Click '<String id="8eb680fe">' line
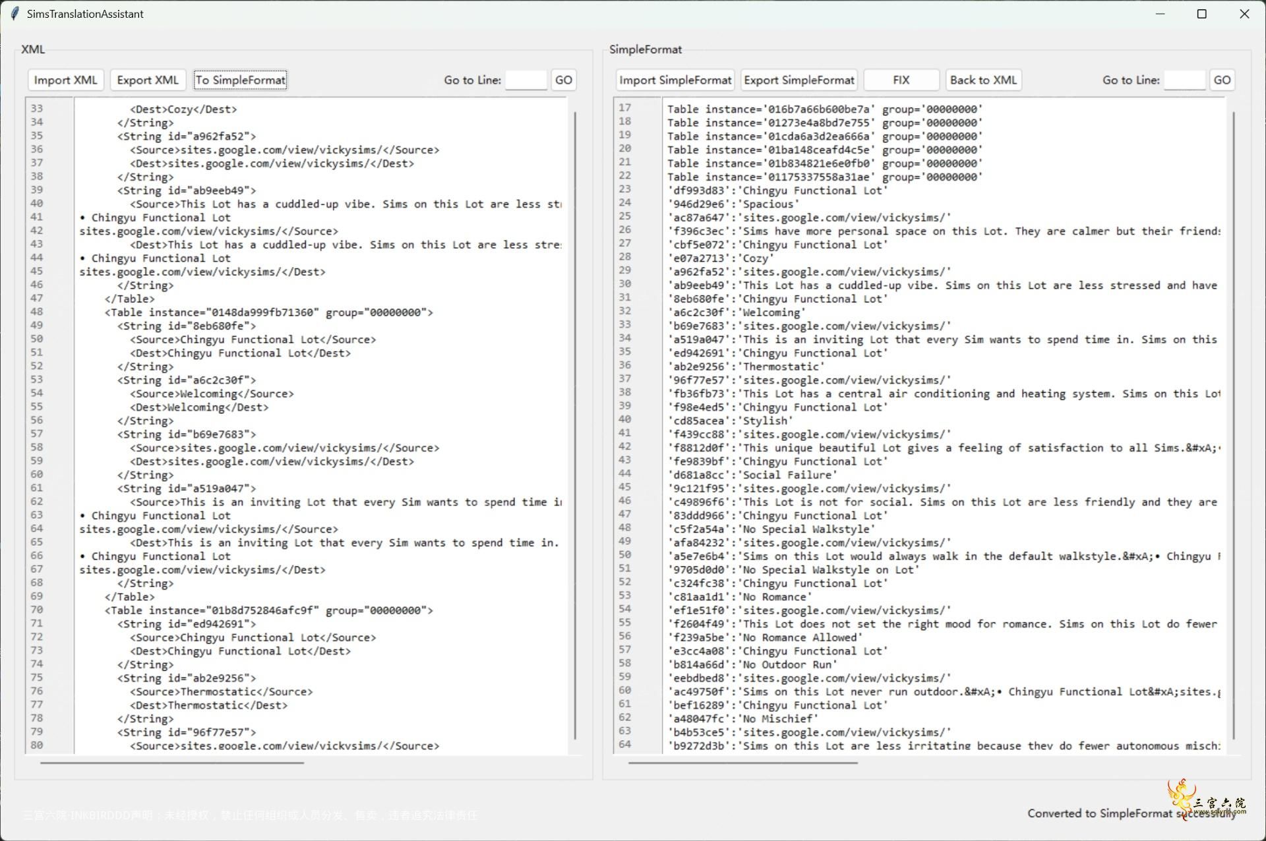 click(187, 326)
